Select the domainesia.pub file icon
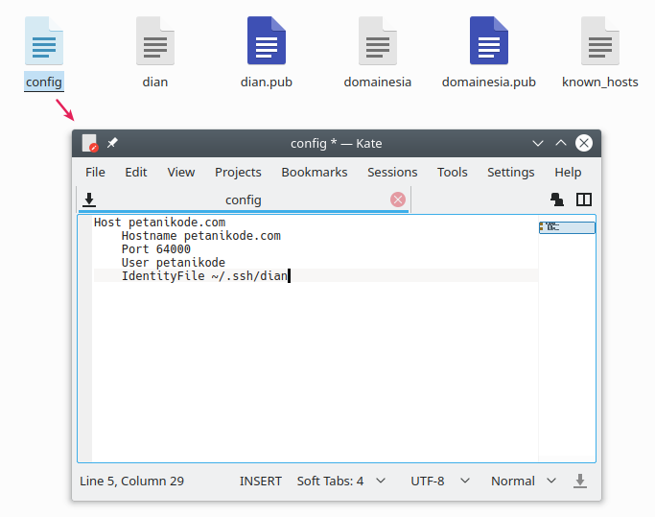The width and height of the screenshot is (655, 517). click(488, 41)
